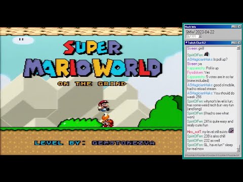Viewport: 243px width, 182px height.
Task: Click the scrollbar thumb in Twitch Chat
Action: point(238,146)
